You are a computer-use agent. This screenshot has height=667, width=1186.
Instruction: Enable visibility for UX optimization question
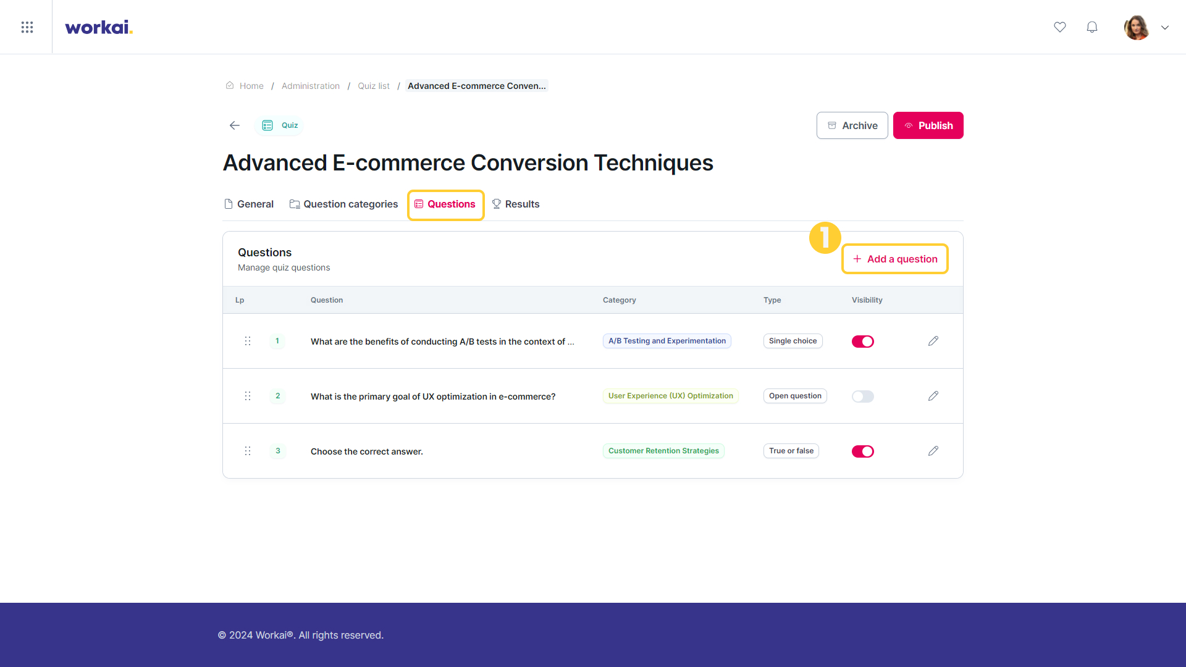[x=863, y=396]
